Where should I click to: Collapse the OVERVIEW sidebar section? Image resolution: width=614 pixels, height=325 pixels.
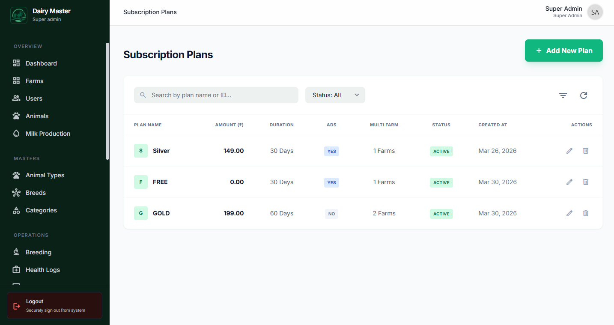28,46
